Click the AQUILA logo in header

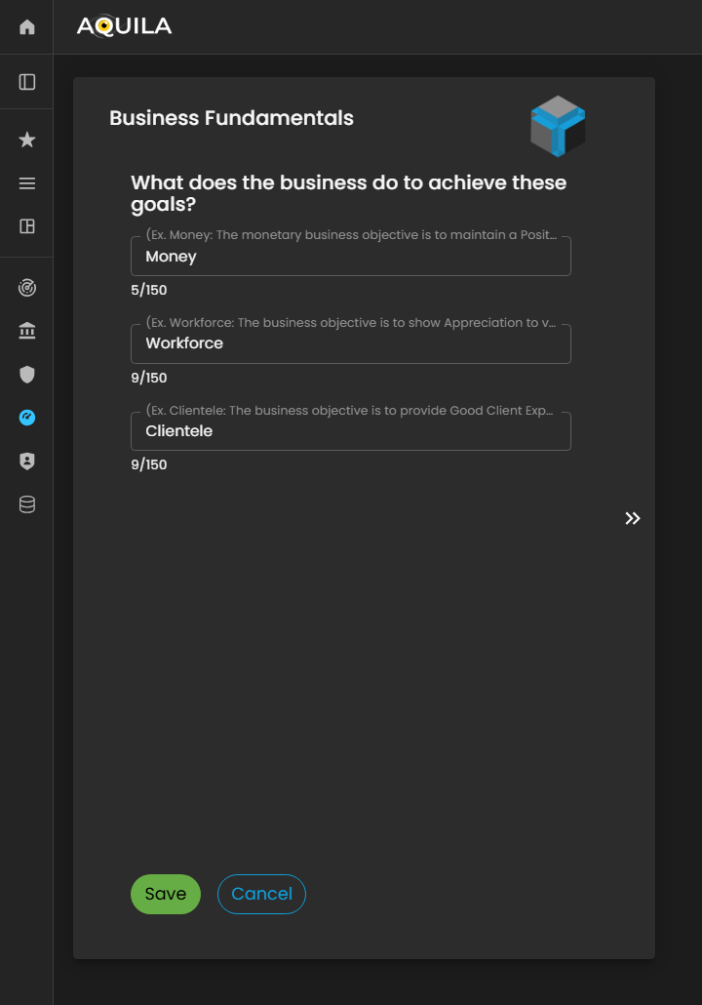(124, 26)
